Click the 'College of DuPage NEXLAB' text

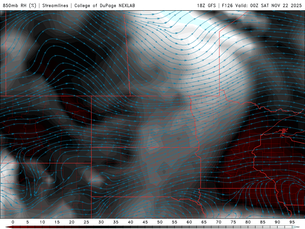104,5
